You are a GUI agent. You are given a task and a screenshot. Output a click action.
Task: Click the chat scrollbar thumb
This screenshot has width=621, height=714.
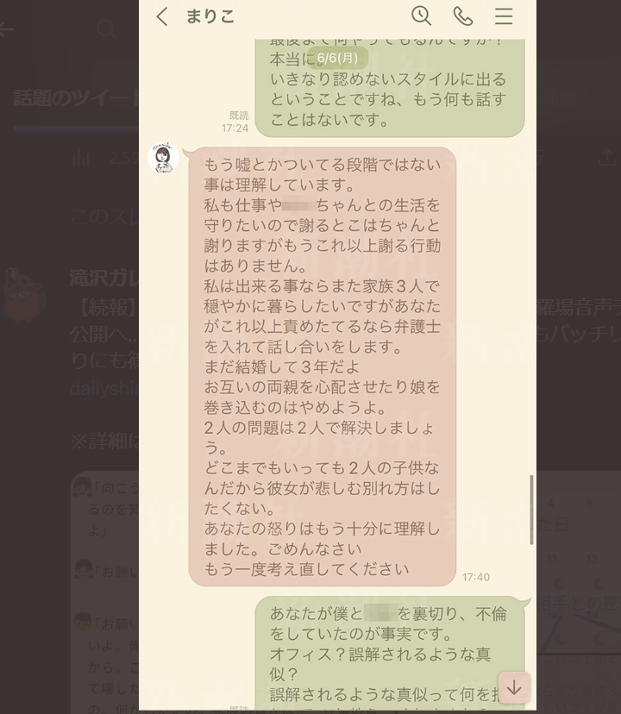point(531,510)
